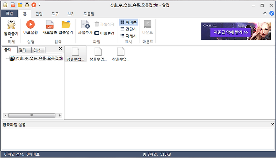Click the orange run quick-access icon
Image resolution: width=276 pixels, height=158 pixels.
pyautogui.click(x=34, y=5)
